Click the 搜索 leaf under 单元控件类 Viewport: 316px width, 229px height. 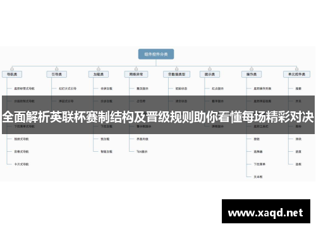[x=298, y=89]
